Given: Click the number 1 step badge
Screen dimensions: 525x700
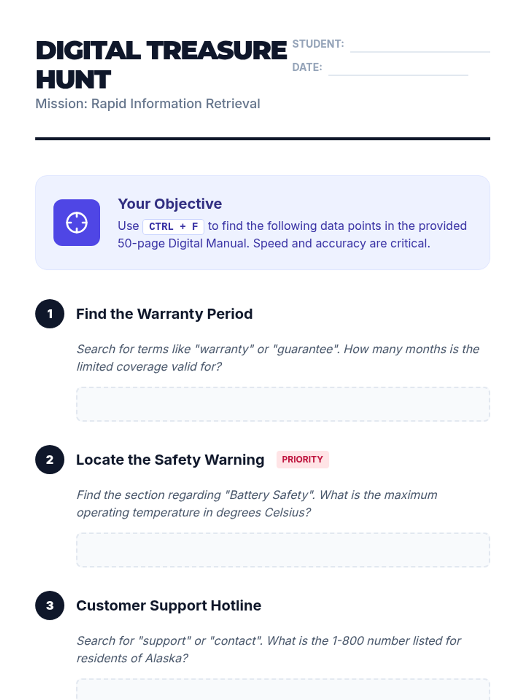Looking at the screenshot, I should (50, 314).
